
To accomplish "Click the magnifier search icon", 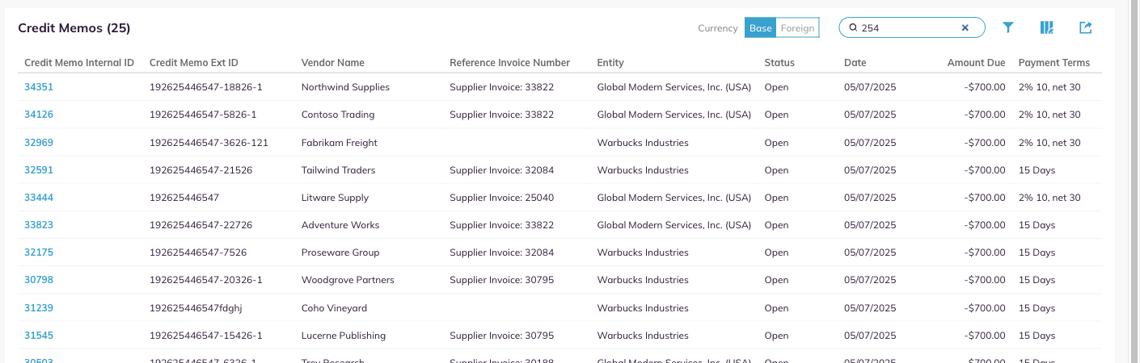I will [853, 27].
